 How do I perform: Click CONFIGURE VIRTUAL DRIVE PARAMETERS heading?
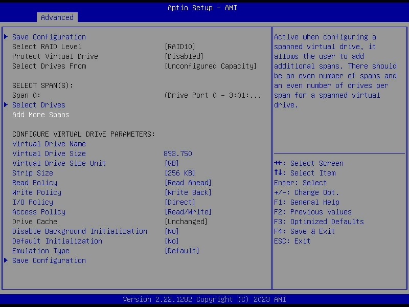tap(83, 134)
